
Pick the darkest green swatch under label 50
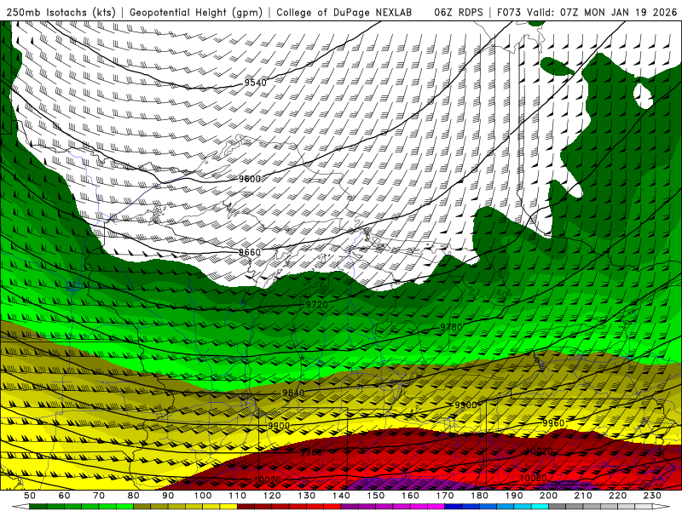[x=38, y=507]
